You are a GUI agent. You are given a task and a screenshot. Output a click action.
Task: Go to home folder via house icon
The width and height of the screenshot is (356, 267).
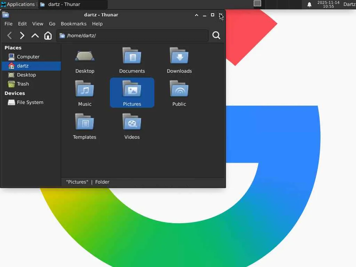(x=48, y=36)
